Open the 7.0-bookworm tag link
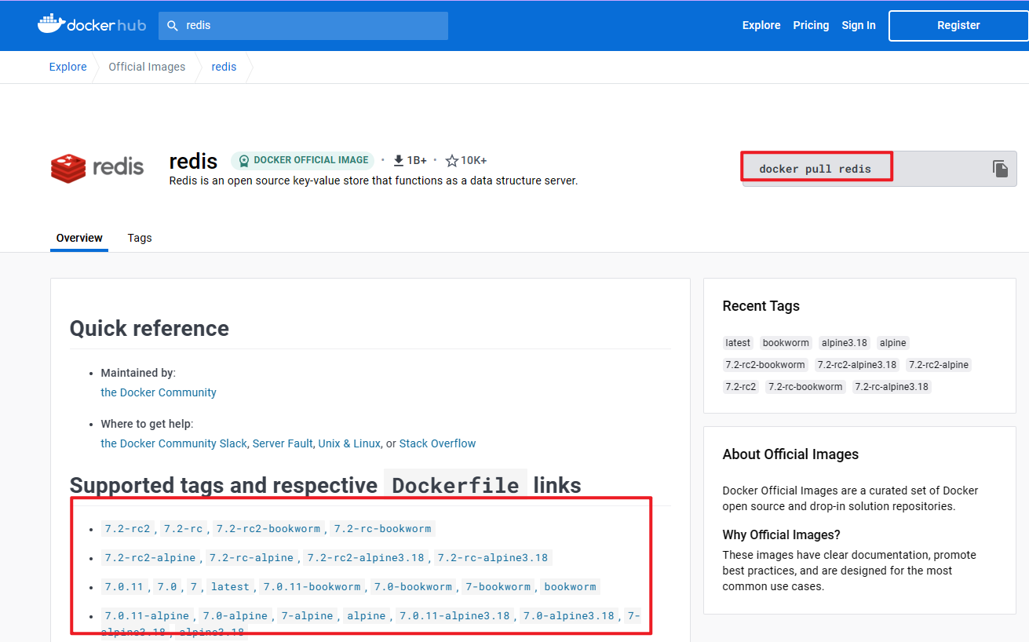Viewport: 1029px width, 642px height. (x=413, y=587)
